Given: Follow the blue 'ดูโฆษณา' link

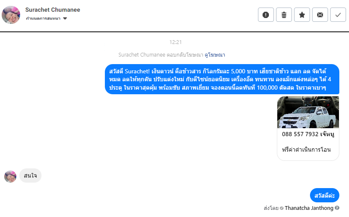Looking at the screenshot, I should (x=215, y=55).
